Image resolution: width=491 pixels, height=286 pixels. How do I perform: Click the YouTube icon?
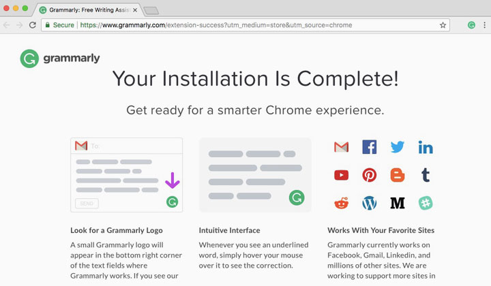[341, 175]
